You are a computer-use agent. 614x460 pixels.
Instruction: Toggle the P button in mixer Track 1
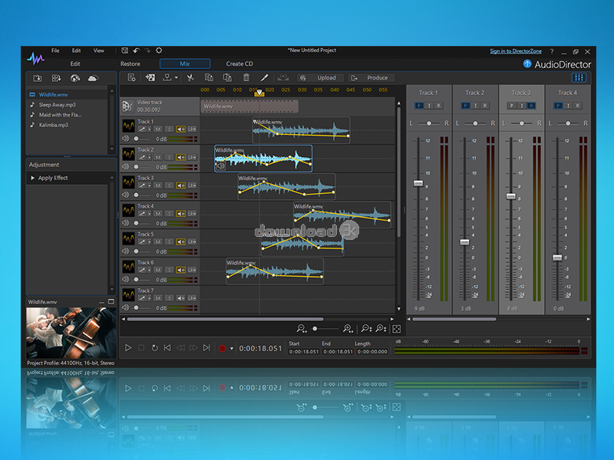tap(419, 106)
